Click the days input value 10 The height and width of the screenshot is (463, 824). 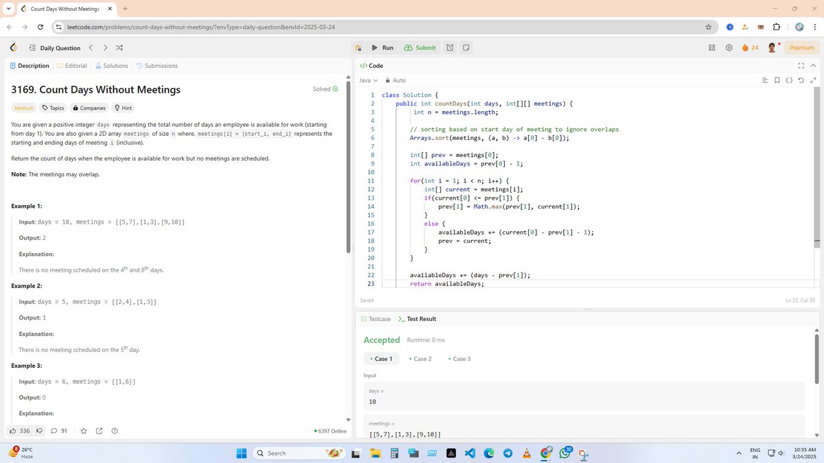372,401
